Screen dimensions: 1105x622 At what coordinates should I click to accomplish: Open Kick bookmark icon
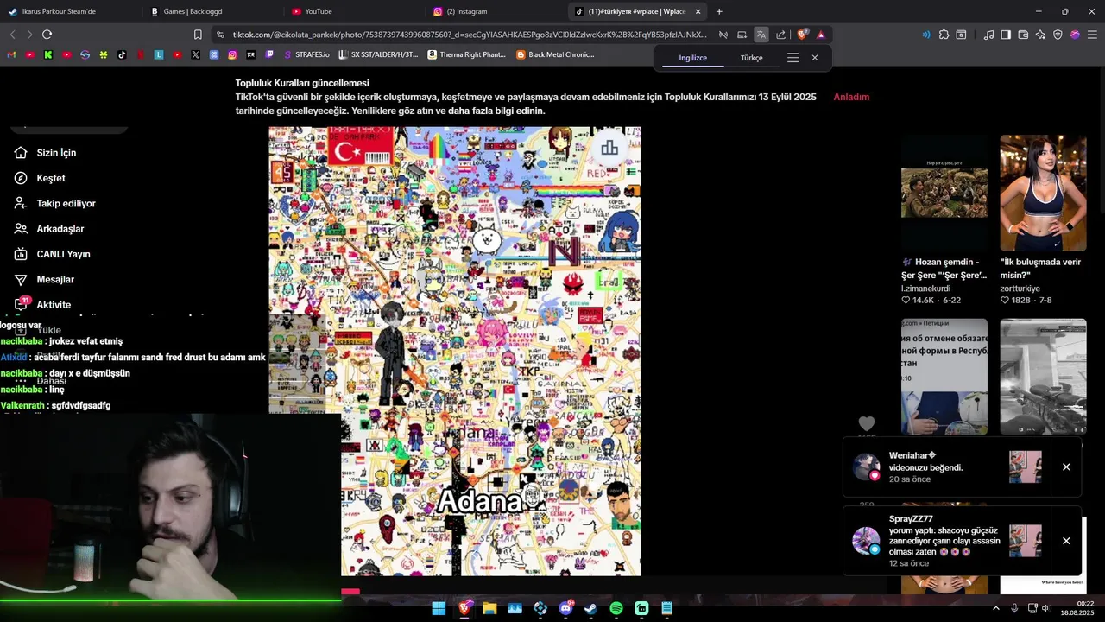pyautogui.click(x=48, y=54)
